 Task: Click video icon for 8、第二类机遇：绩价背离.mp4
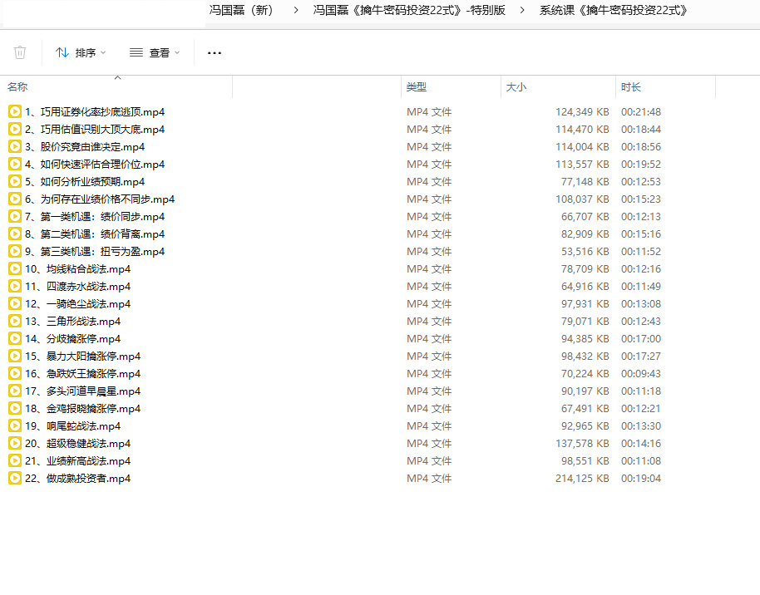15,234
